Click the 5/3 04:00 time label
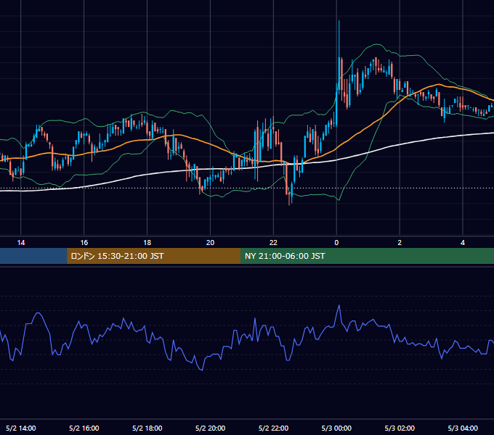Screen dimensions: 494x435 pyautogui.click(x=463, y=428)
